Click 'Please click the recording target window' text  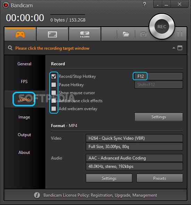(x=52, y=48)
